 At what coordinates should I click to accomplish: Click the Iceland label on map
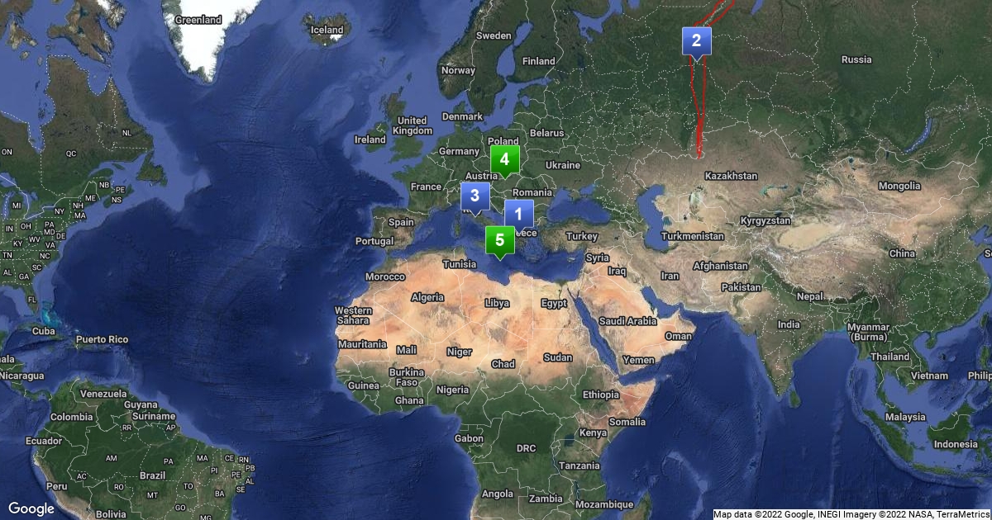[327, 31]
